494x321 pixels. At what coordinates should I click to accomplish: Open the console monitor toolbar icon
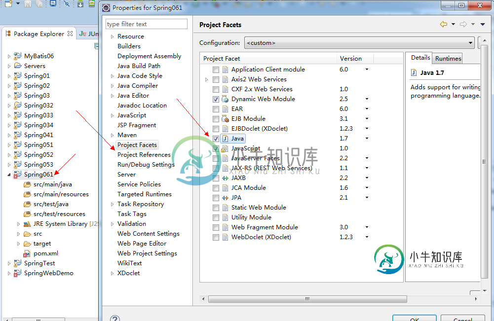pos(53,4)
